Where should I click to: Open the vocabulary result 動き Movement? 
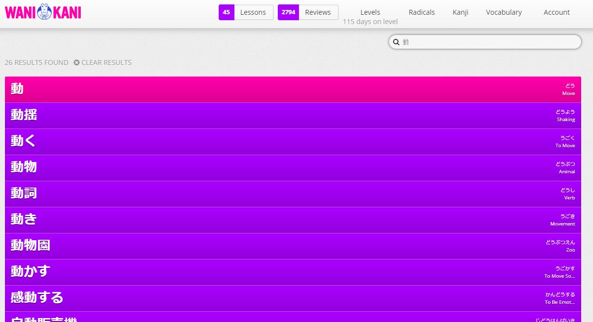[x=293, y=220]
